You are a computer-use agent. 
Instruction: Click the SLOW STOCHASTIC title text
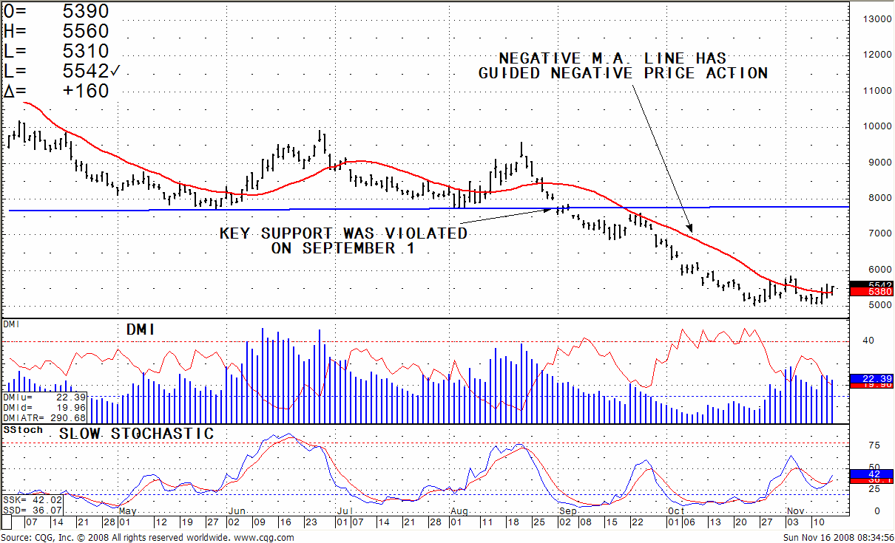[136, 434]
